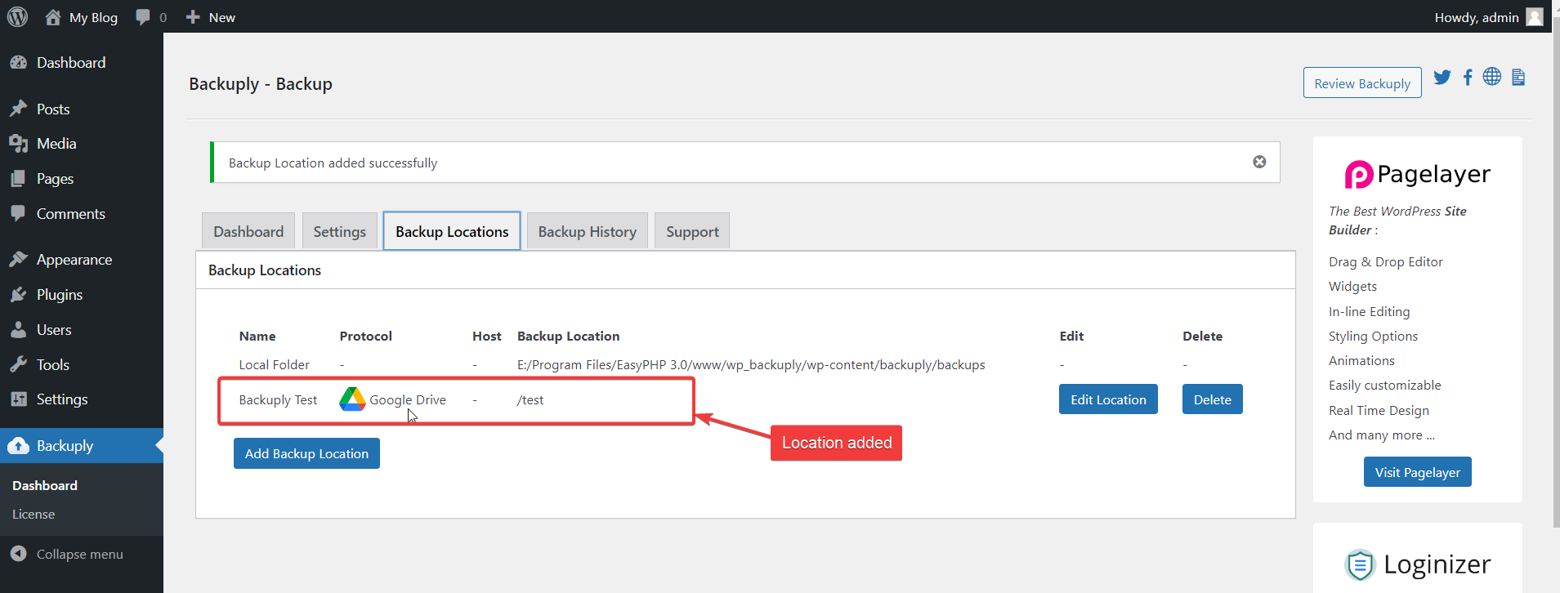Screen dimensions: 1560x593
Task: Open Plugins in the sidebar
Action: coord(82,295)
